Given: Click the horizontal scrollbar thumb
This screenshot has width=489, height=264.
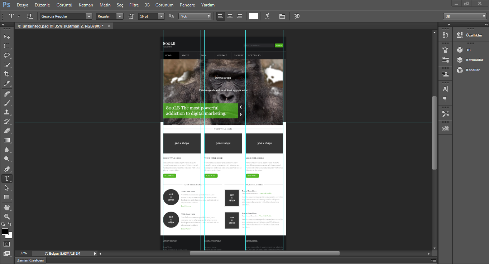Looking at the screenshot, I should pos(264,253).
